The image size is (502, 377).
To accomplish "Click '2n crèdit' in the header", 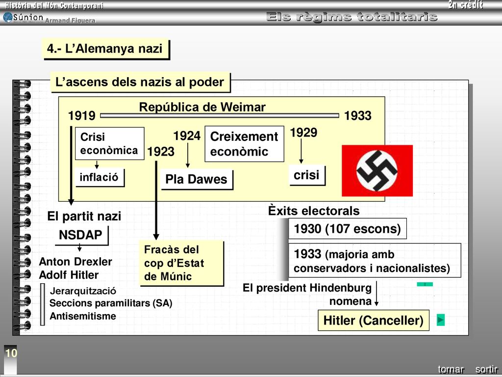I will pos(466,5).
